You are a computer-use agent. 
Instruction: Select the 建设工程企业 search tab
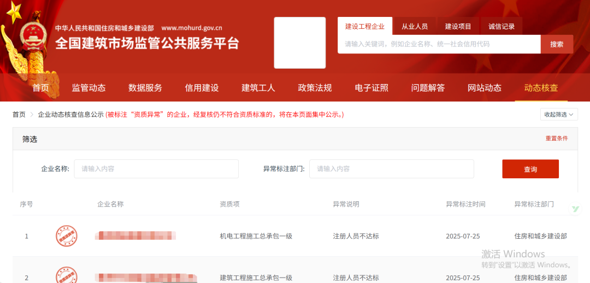pos(364,26)
